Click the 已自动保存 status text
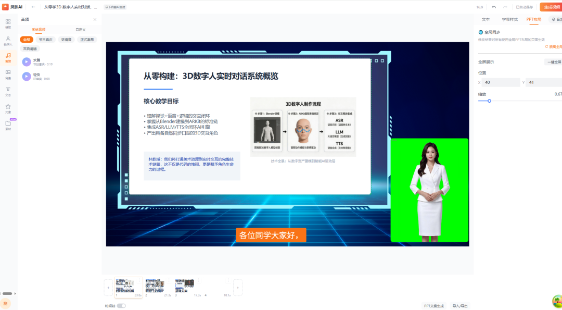This screenshot has width=562, height=310. 525,7
